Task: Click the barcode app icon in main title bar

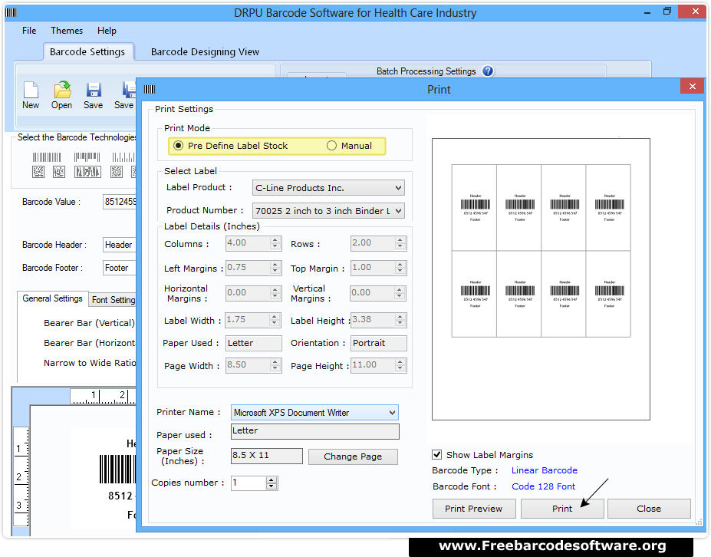Action: click(x=11, y=13)
